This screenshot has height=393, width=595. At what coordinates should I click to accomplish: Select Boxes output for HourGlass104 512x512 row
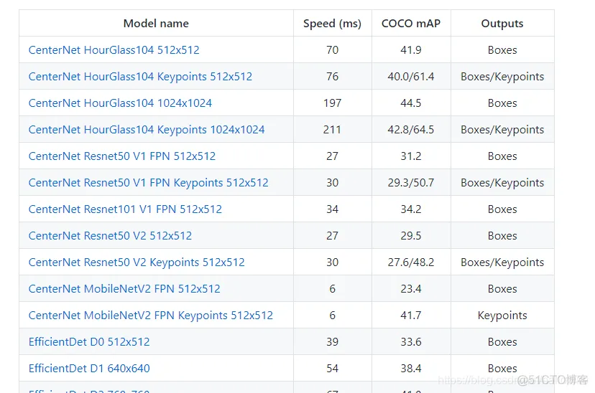[502, 50]
